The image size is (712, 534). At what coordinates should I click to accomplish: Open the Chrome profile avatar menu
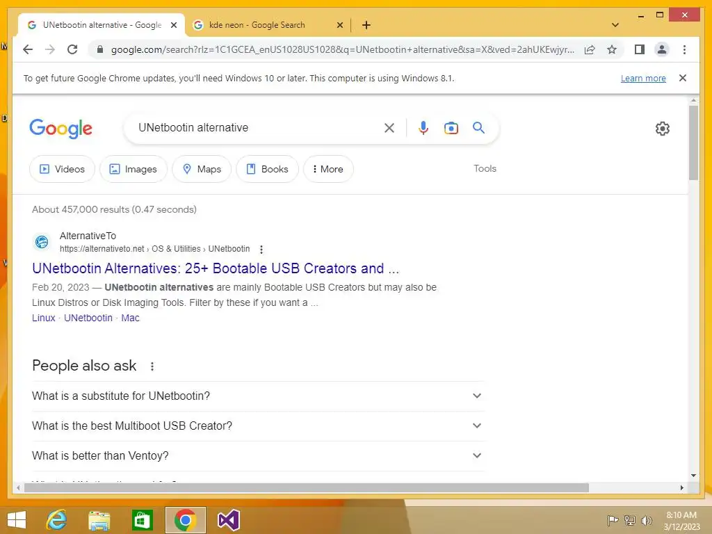[x=662, y=49]
